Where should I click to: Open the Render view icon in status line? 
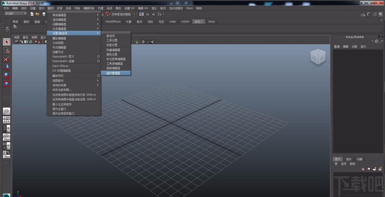142,14
